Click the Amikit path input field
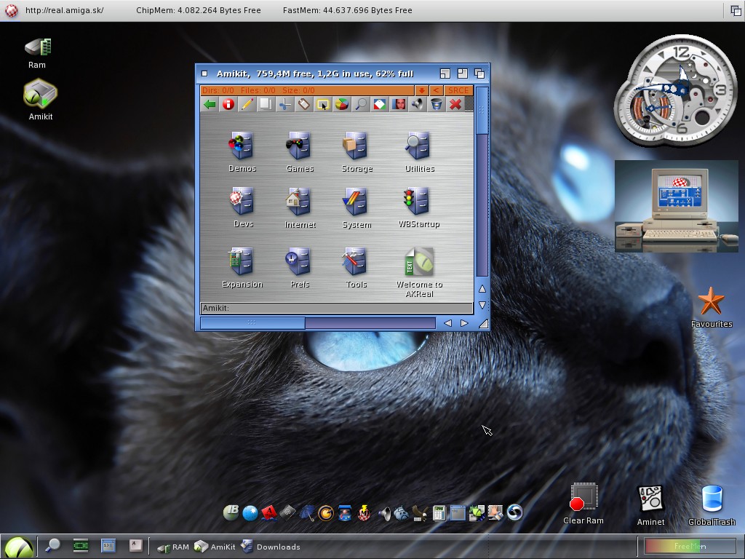745x559 pixels. pyautogui.click(x=336, y=309)
